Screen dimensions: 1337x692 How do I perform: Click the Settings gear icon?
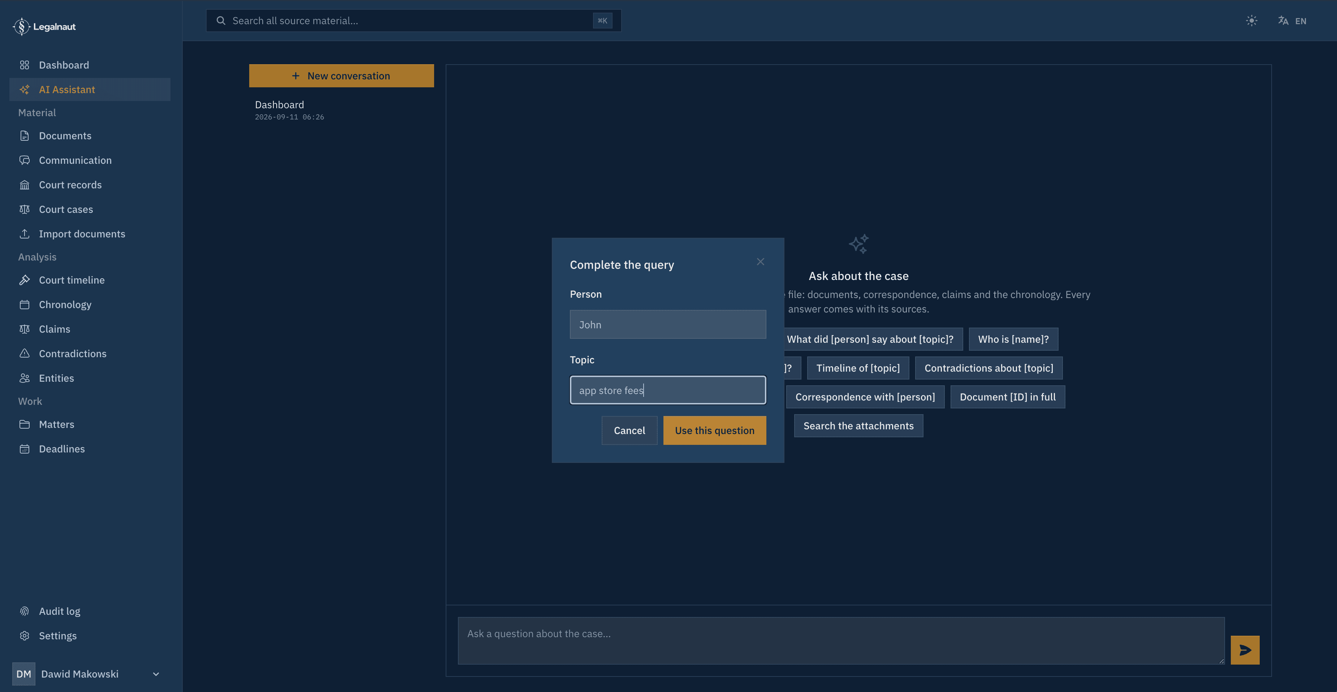pos(25,635)
